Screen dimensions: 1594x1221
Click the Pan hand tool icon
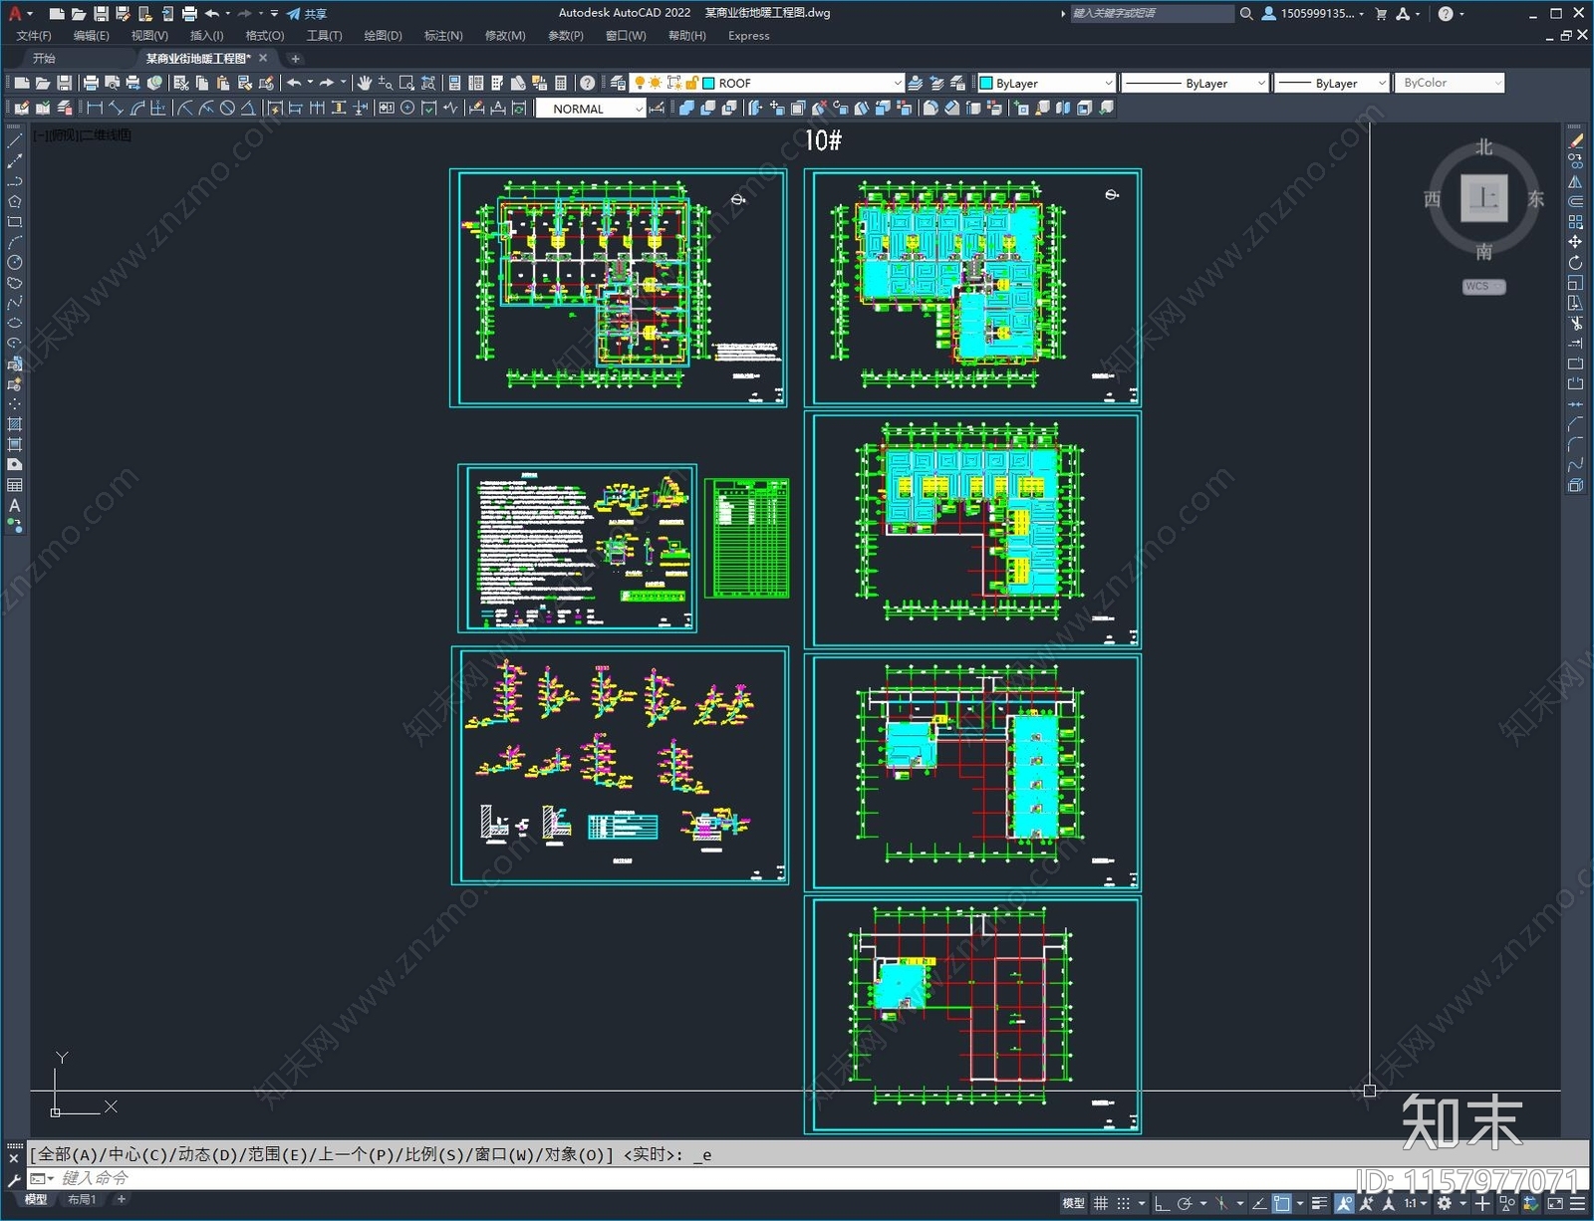(365, 83)
